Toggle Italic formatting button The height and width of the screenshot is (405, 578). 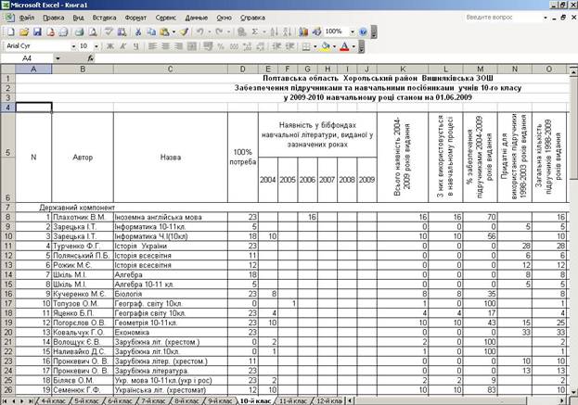(123, 46)
